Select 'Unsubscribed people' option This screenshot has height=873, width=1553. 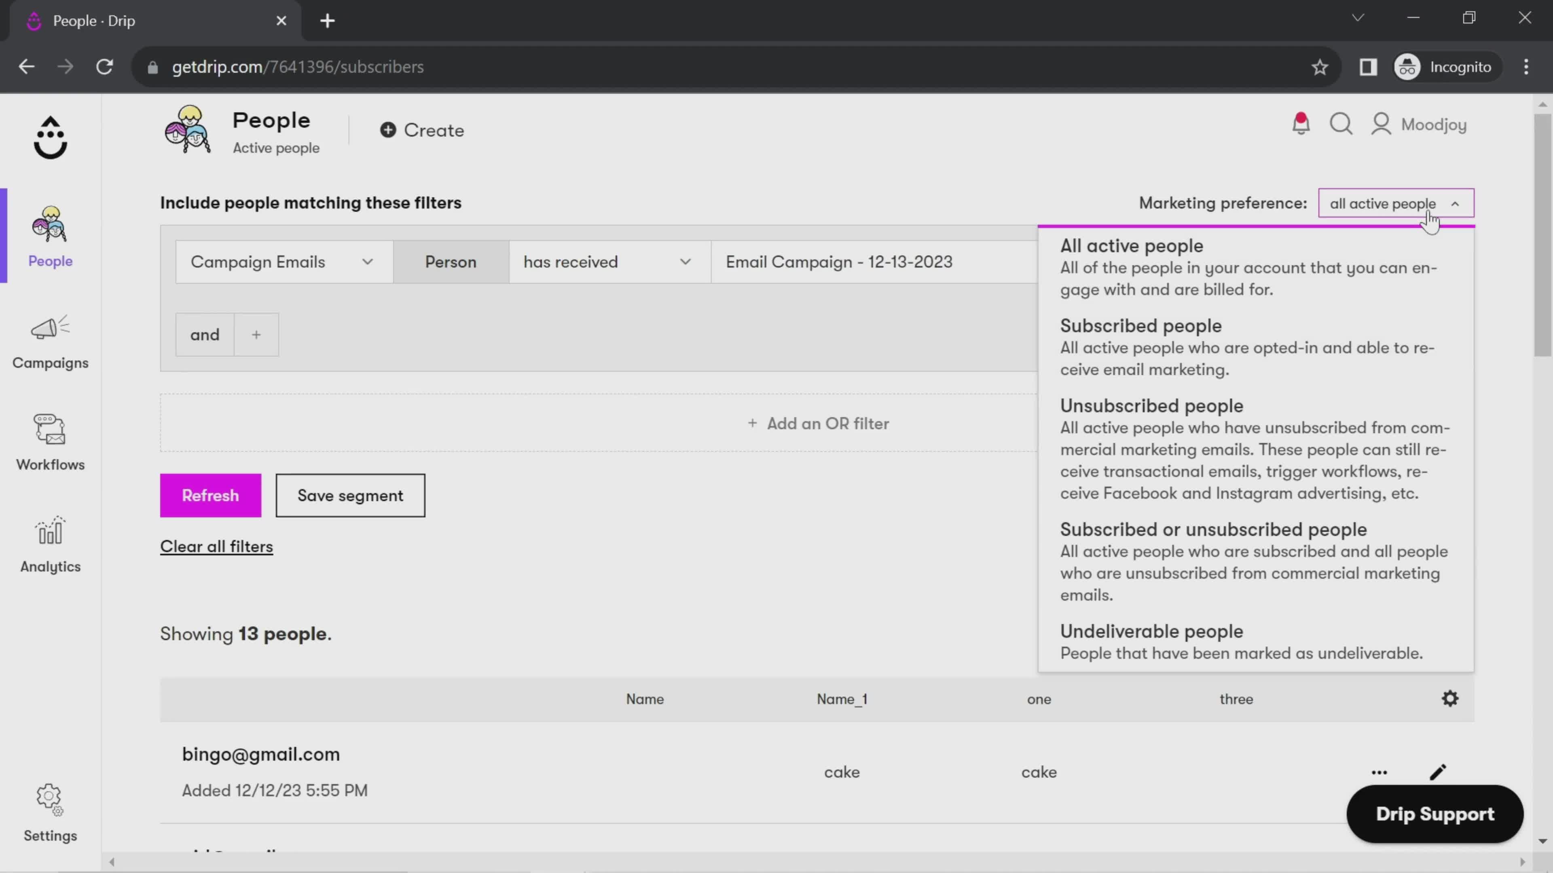point(1256,449)
